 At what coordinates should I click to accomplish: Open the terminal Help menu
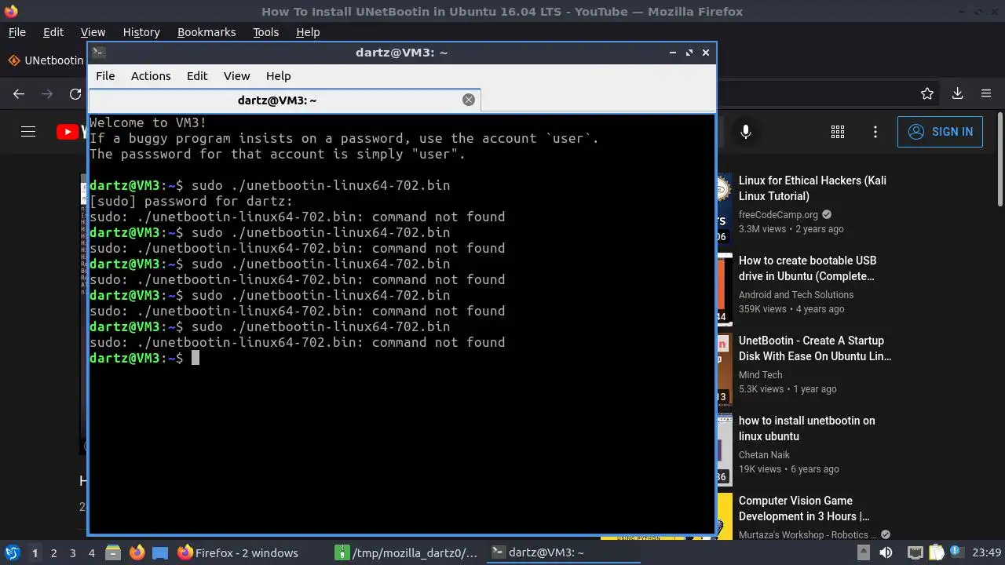279,76
